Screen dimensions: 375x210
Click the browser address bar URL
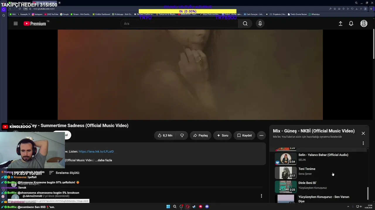pos(44,9)
